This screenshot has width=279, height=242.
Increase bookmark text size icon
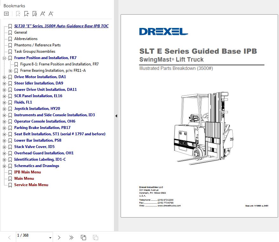click(x=43, y=14)
